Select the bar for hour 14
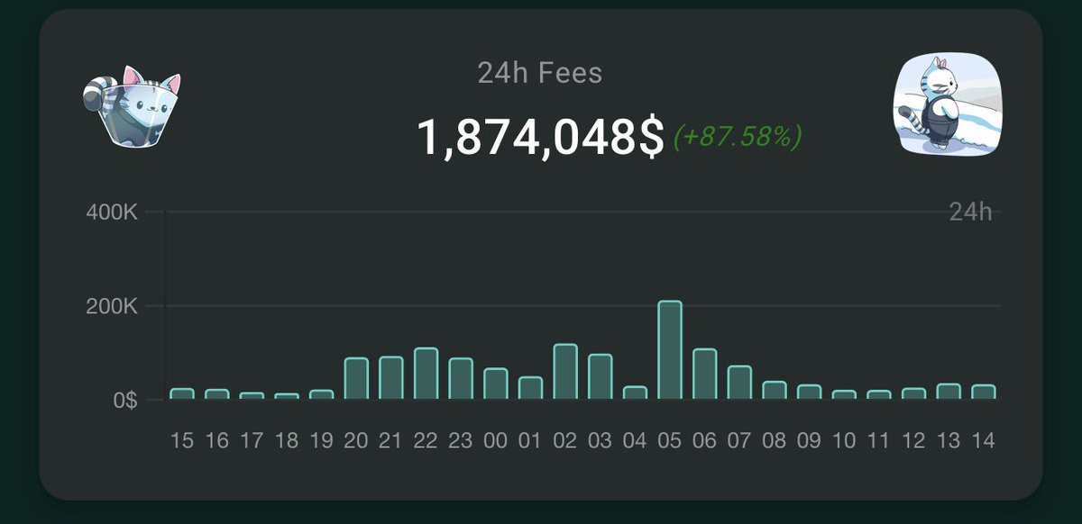The width and height of the screenshot is (1082, 524). click(x=984, y=393)
